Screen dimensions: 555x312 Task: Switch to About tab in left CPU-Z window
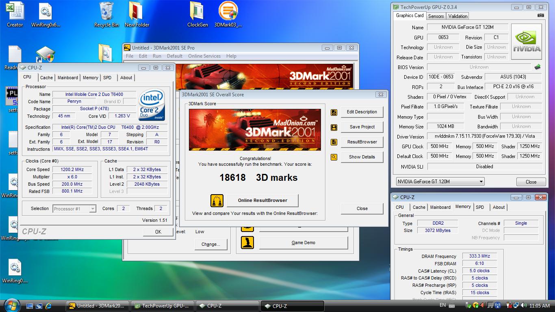click(126, 78)
